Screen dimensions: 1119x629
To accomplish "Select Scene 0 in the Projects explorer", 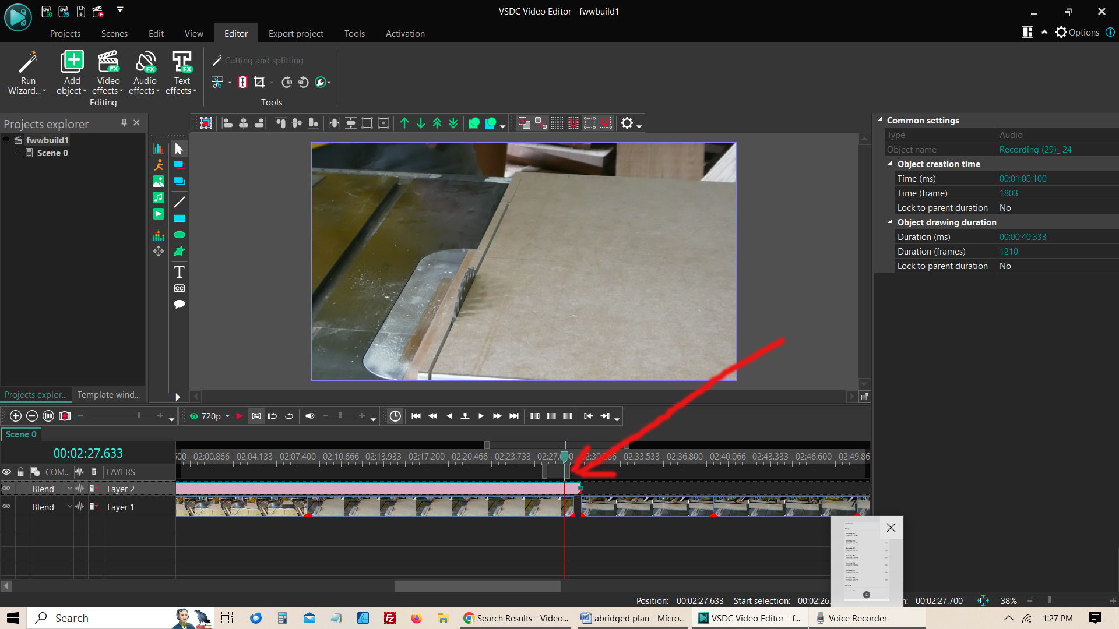I will coord(52,153).
